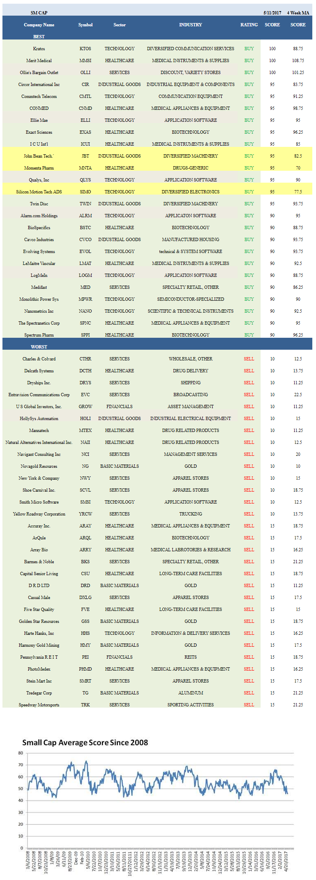Select the 5/11/2017 date label
The image size is (316, 880).
[272, 13]
